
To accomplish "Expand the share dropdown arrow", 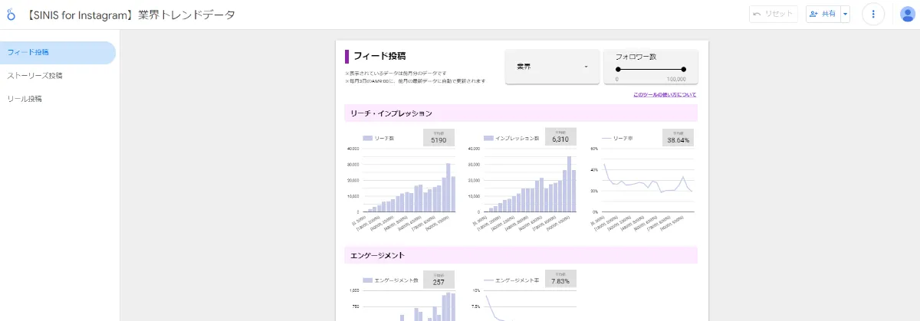I will [846, 15].
